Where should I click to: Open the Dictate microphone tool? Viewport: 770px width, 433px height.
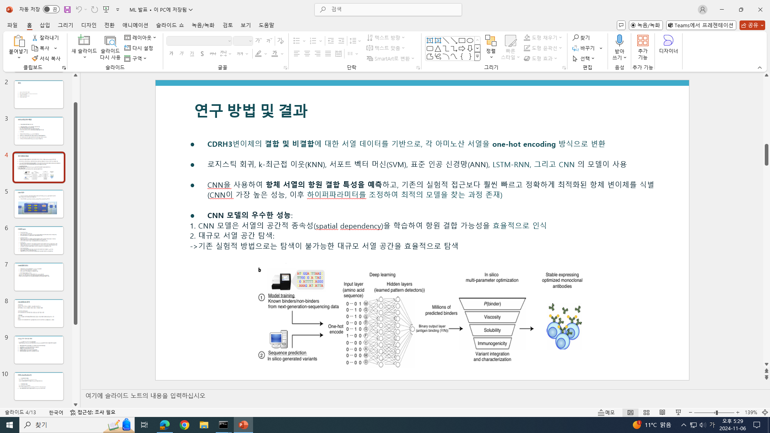pyautogui.click(x=619, y=40)
